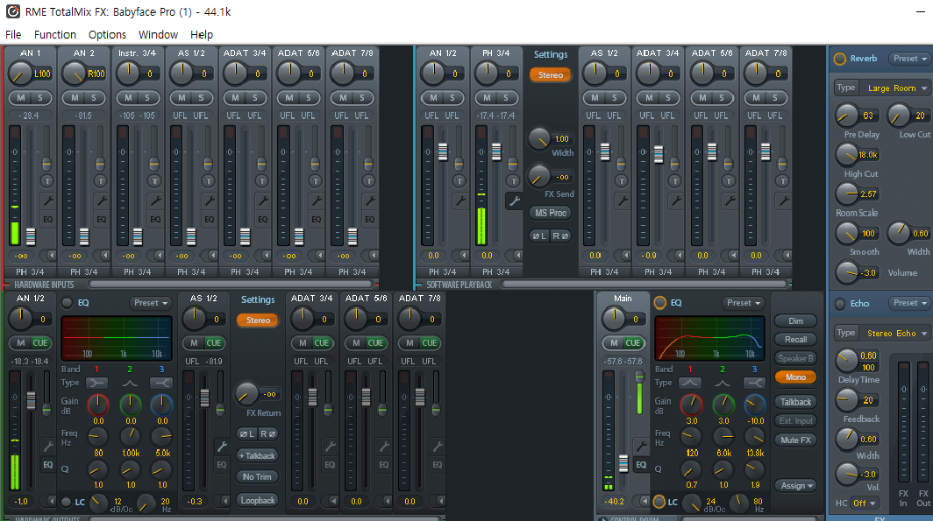Toggle Echo on/off power button
This screenshot has width=933, height=521.
[839, 304]
